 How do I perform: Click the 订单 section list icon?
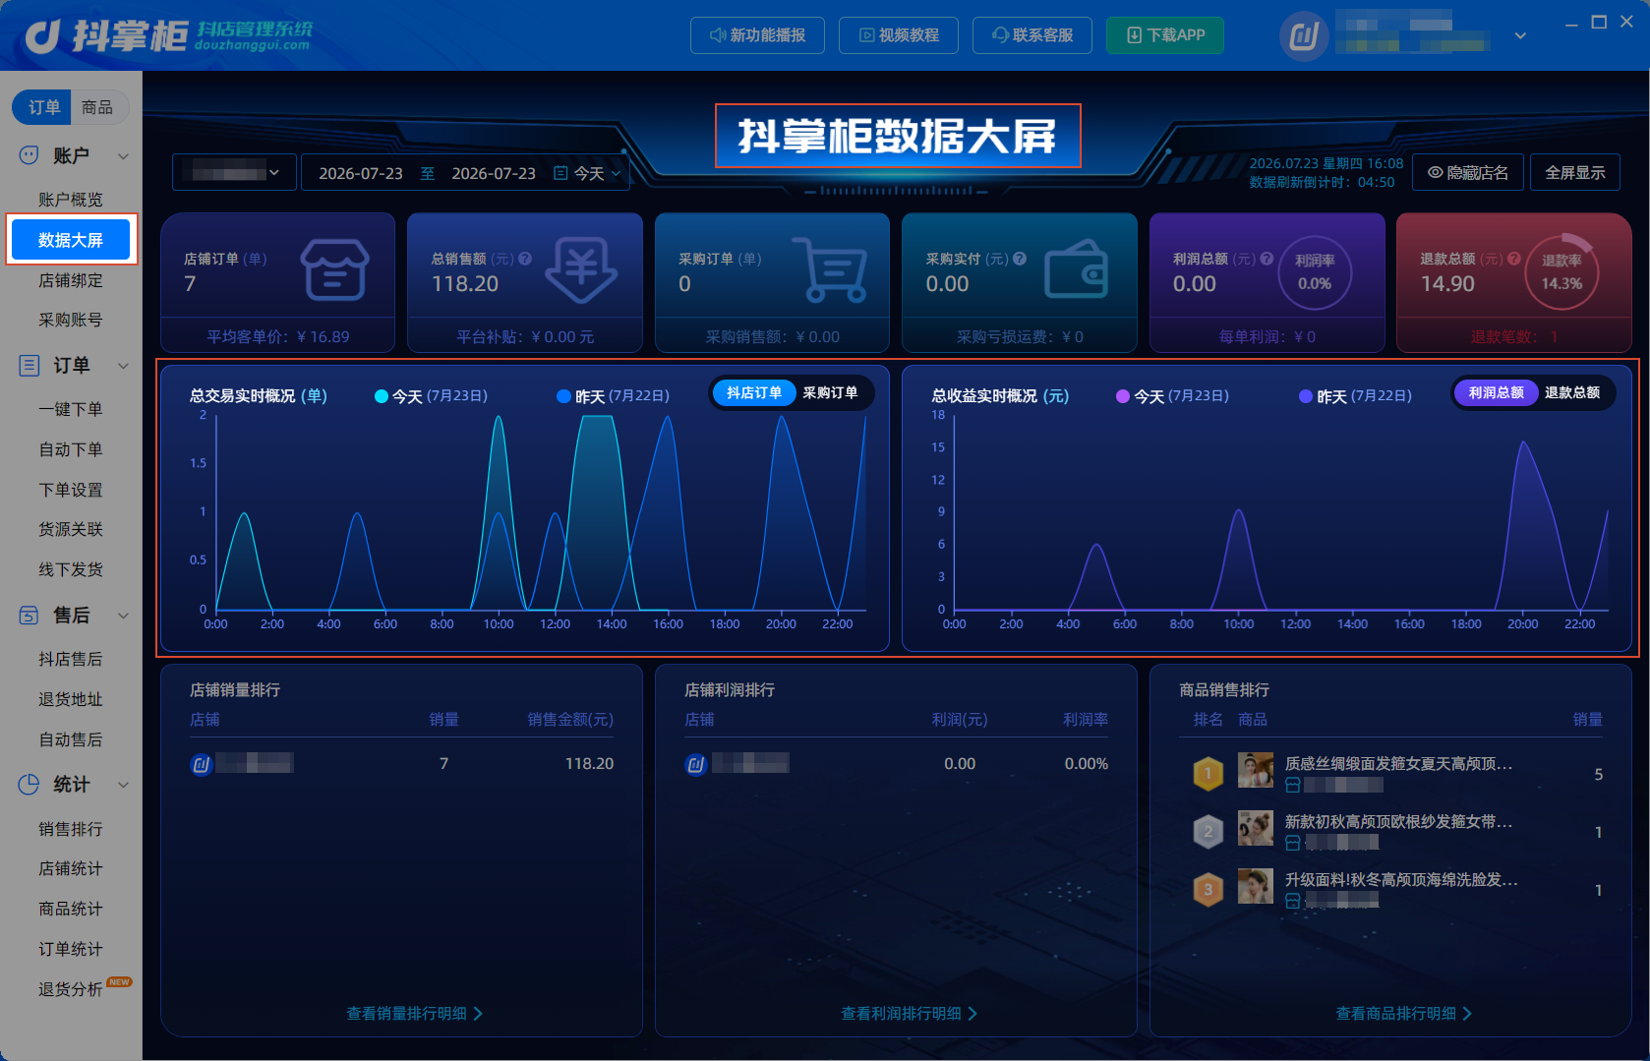(29, 366)
